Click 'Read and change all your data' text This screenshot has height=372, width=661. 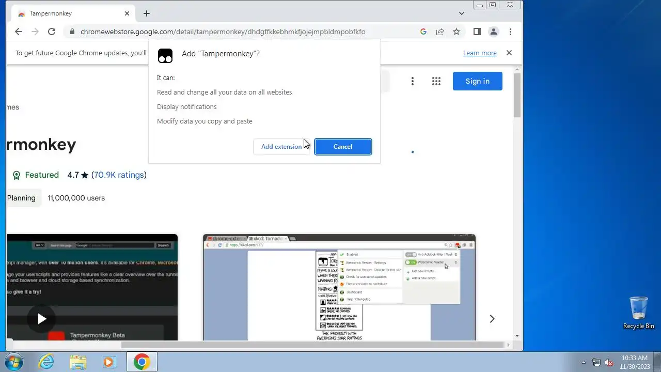225,92
